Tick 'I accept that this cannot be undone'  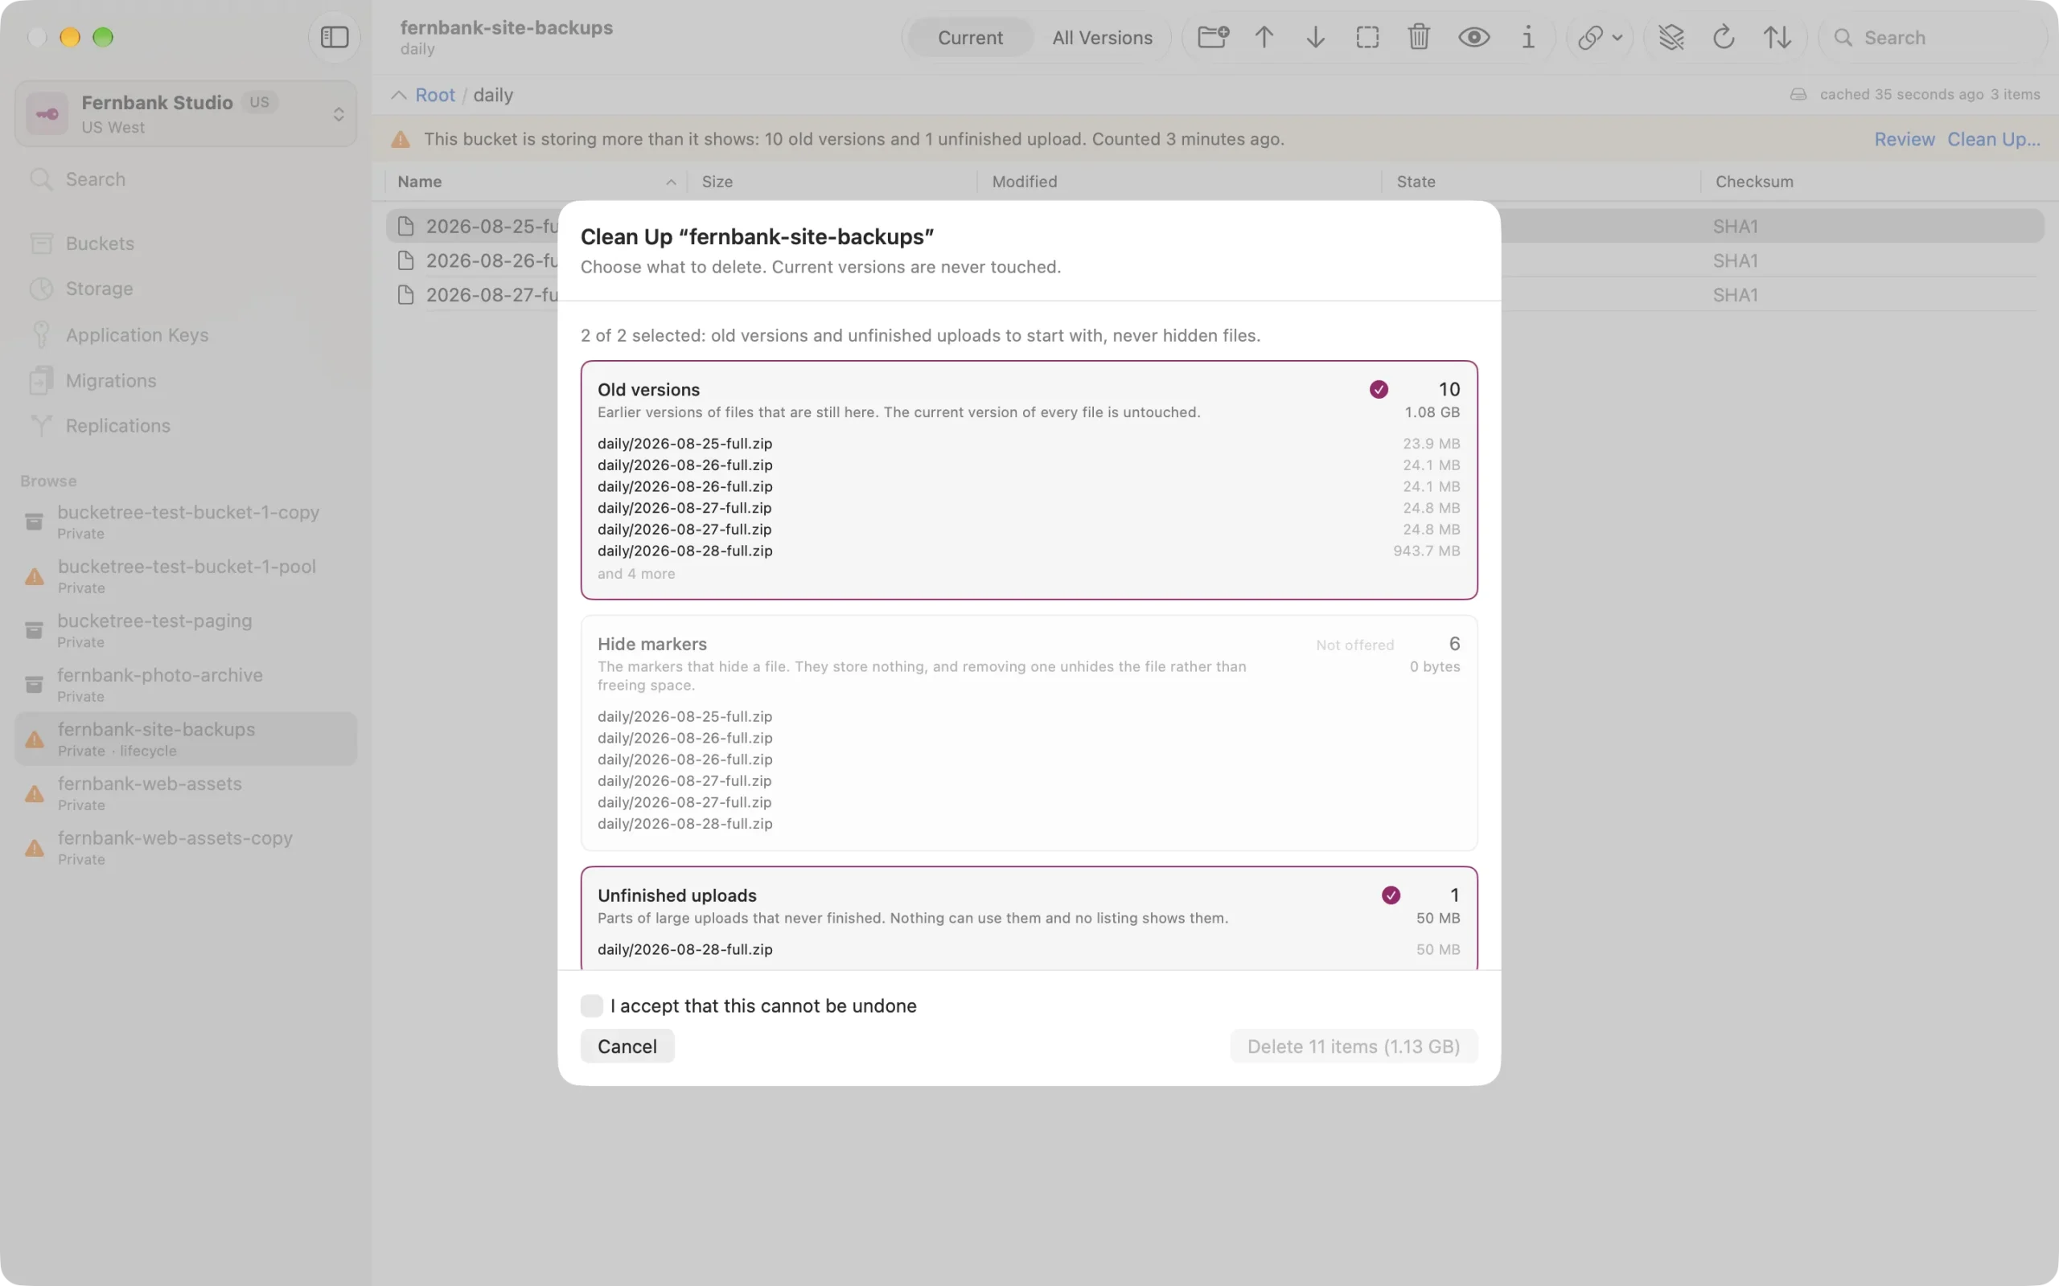pos(591,1005)
